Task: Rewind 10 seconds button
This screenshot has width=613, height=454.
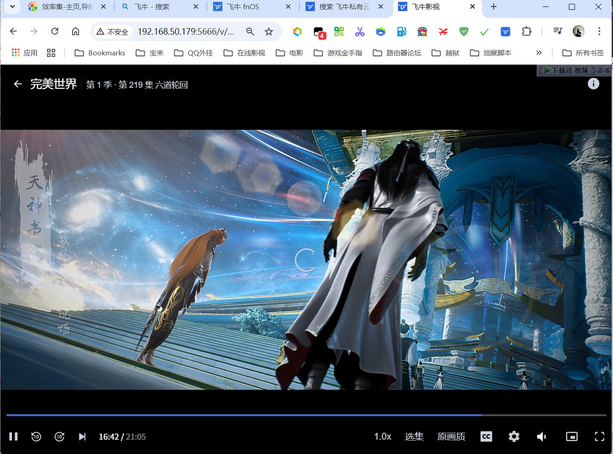Action: coord(36,436)
